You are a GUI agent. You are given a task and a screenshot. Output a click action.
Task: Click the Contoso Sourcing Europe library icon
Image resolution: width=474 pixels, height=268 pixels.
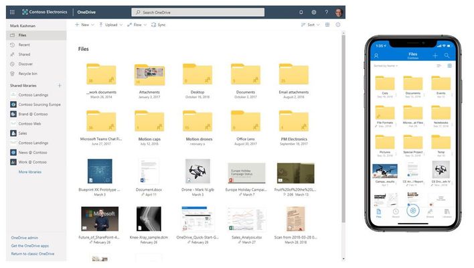pos(13,105)
